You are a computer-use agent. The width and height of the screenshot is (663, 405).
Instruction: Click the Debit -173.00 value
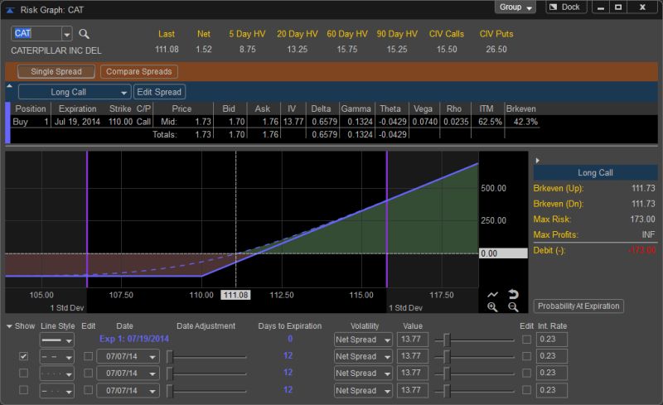(641, 250)
